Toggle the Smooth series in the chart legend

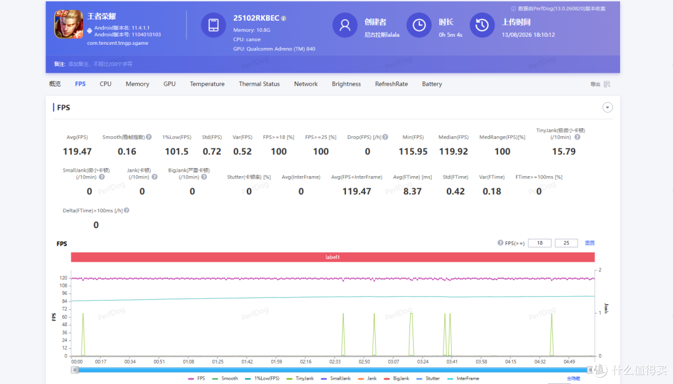225,378
